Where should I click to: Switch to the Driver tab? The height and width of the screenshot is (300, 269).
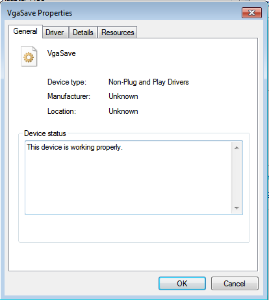55,33
